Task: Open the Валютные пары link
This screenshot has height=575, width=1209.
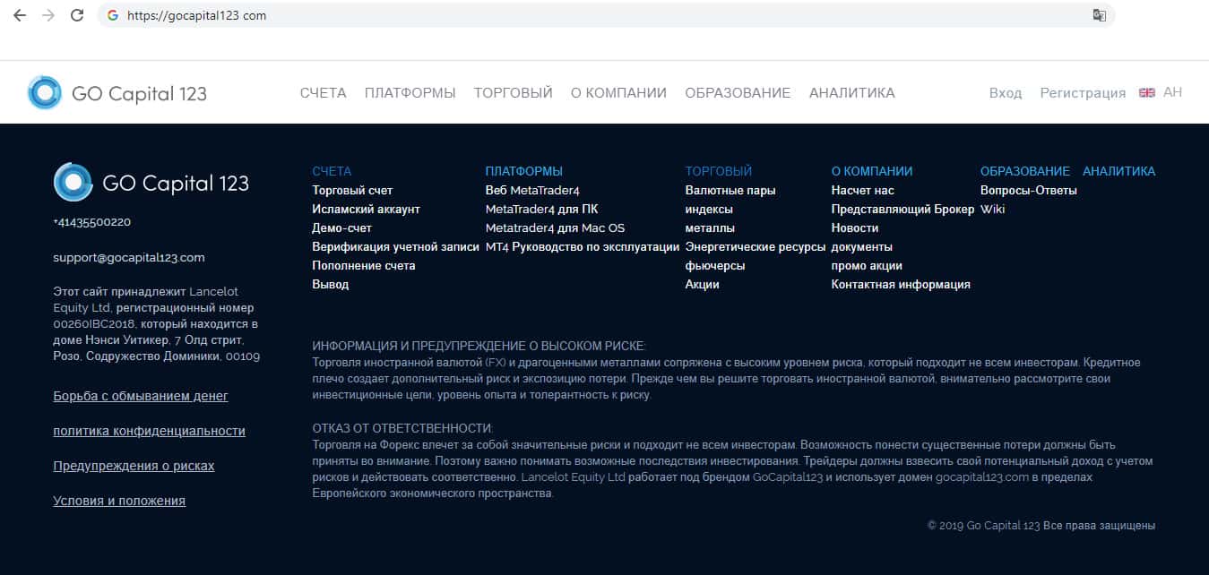Action: [x=730, y=190]
